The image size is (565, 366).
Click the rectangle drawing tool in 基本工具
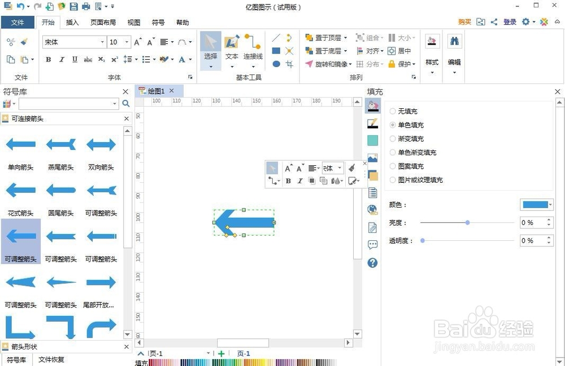[276, 50]
